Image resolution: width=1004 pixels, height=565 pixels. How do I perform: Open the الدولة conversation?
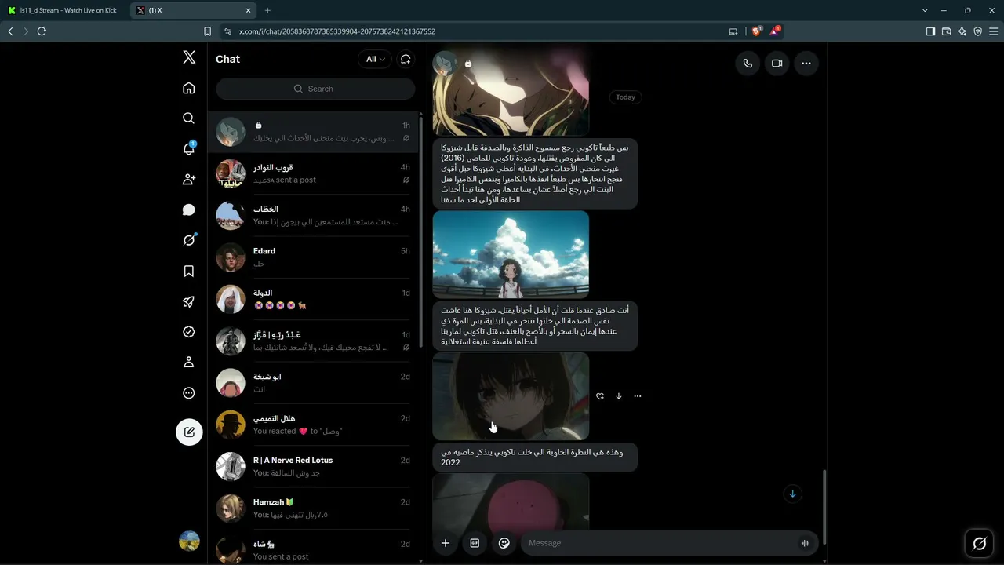[315, 299]
